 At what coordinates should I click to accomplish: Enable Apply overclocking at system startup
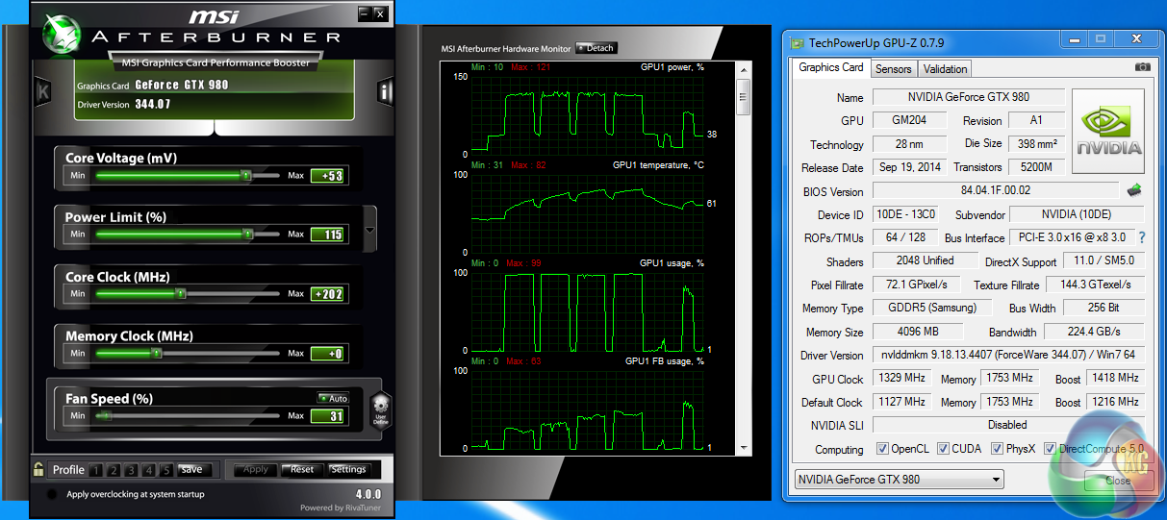pyautogui.click(x=51, y=494)
